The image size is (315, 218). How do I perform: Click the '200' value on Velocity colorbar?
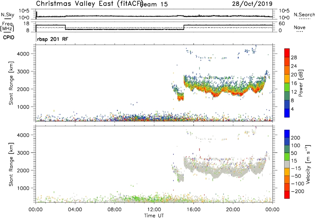(296, 138)
